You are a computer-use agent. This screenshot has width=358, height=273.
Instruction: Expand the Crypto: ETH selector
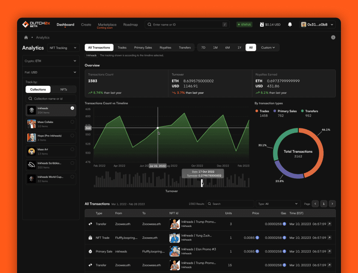[51, 61]
